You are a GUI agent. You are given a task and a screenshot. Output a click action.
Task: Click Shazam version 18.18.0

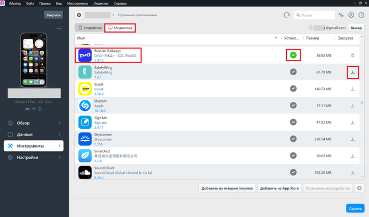click(100, 111)
